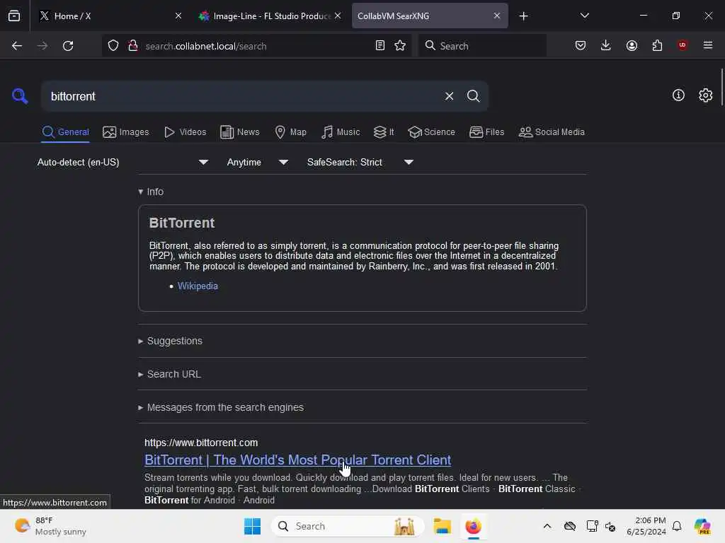Open the notifications bell in the tray
The height and width of the screenshot is (543, 725).
click(x=677, y=526)
